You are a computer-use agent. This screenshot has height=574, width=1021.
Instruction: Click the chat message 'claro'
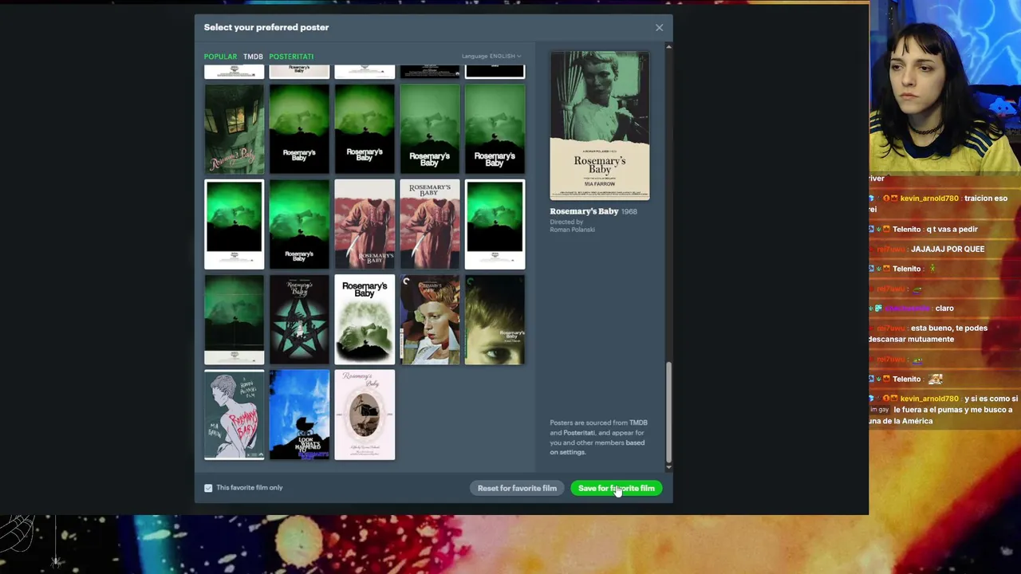(x=944, y=309)
